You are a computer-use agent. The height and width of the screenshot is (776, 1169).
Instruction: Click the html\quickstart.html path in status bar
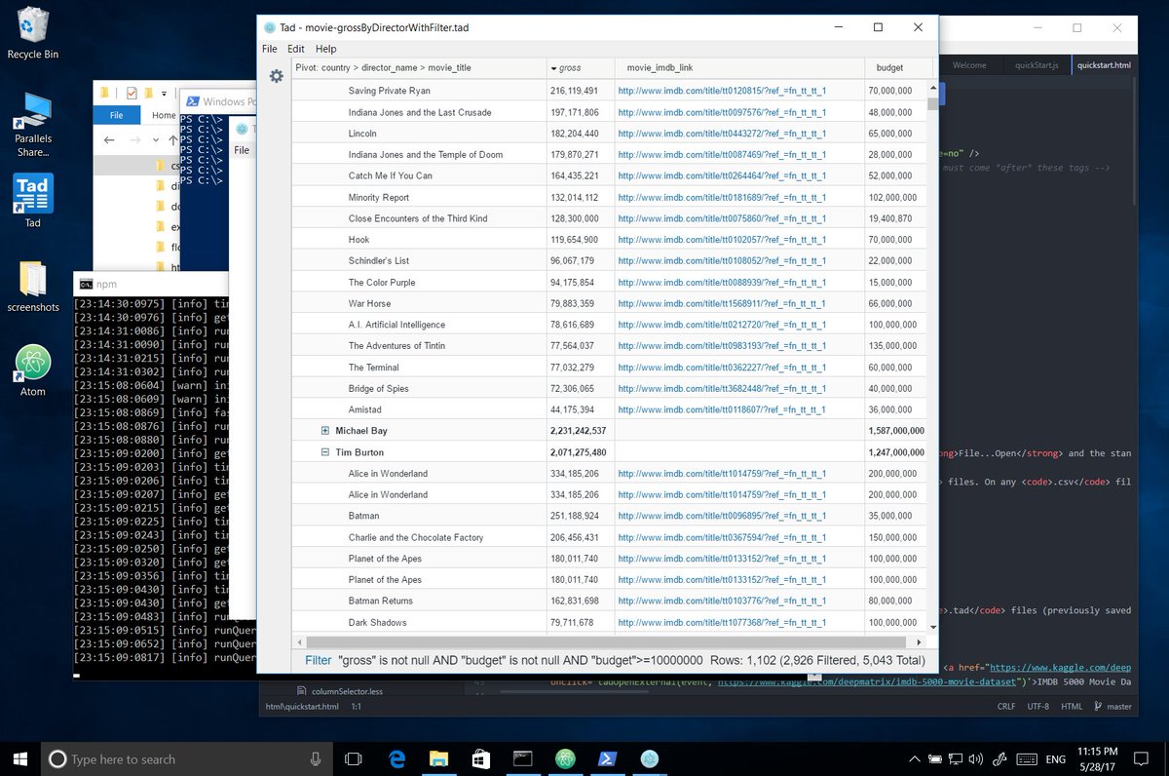302,707
